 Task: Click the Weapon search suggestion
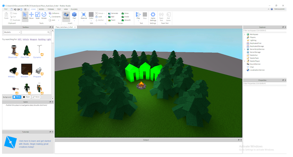coord(33,39)
